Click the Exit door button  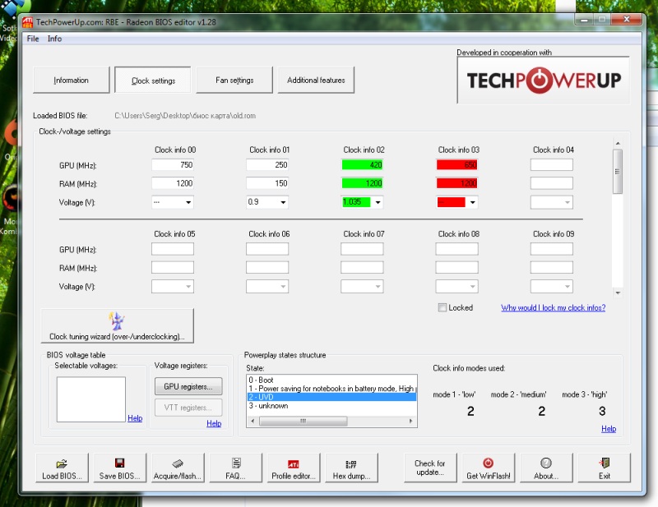click(604, 468)
